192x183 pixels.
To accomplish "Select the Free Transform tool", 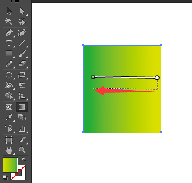I will point(22,85).
